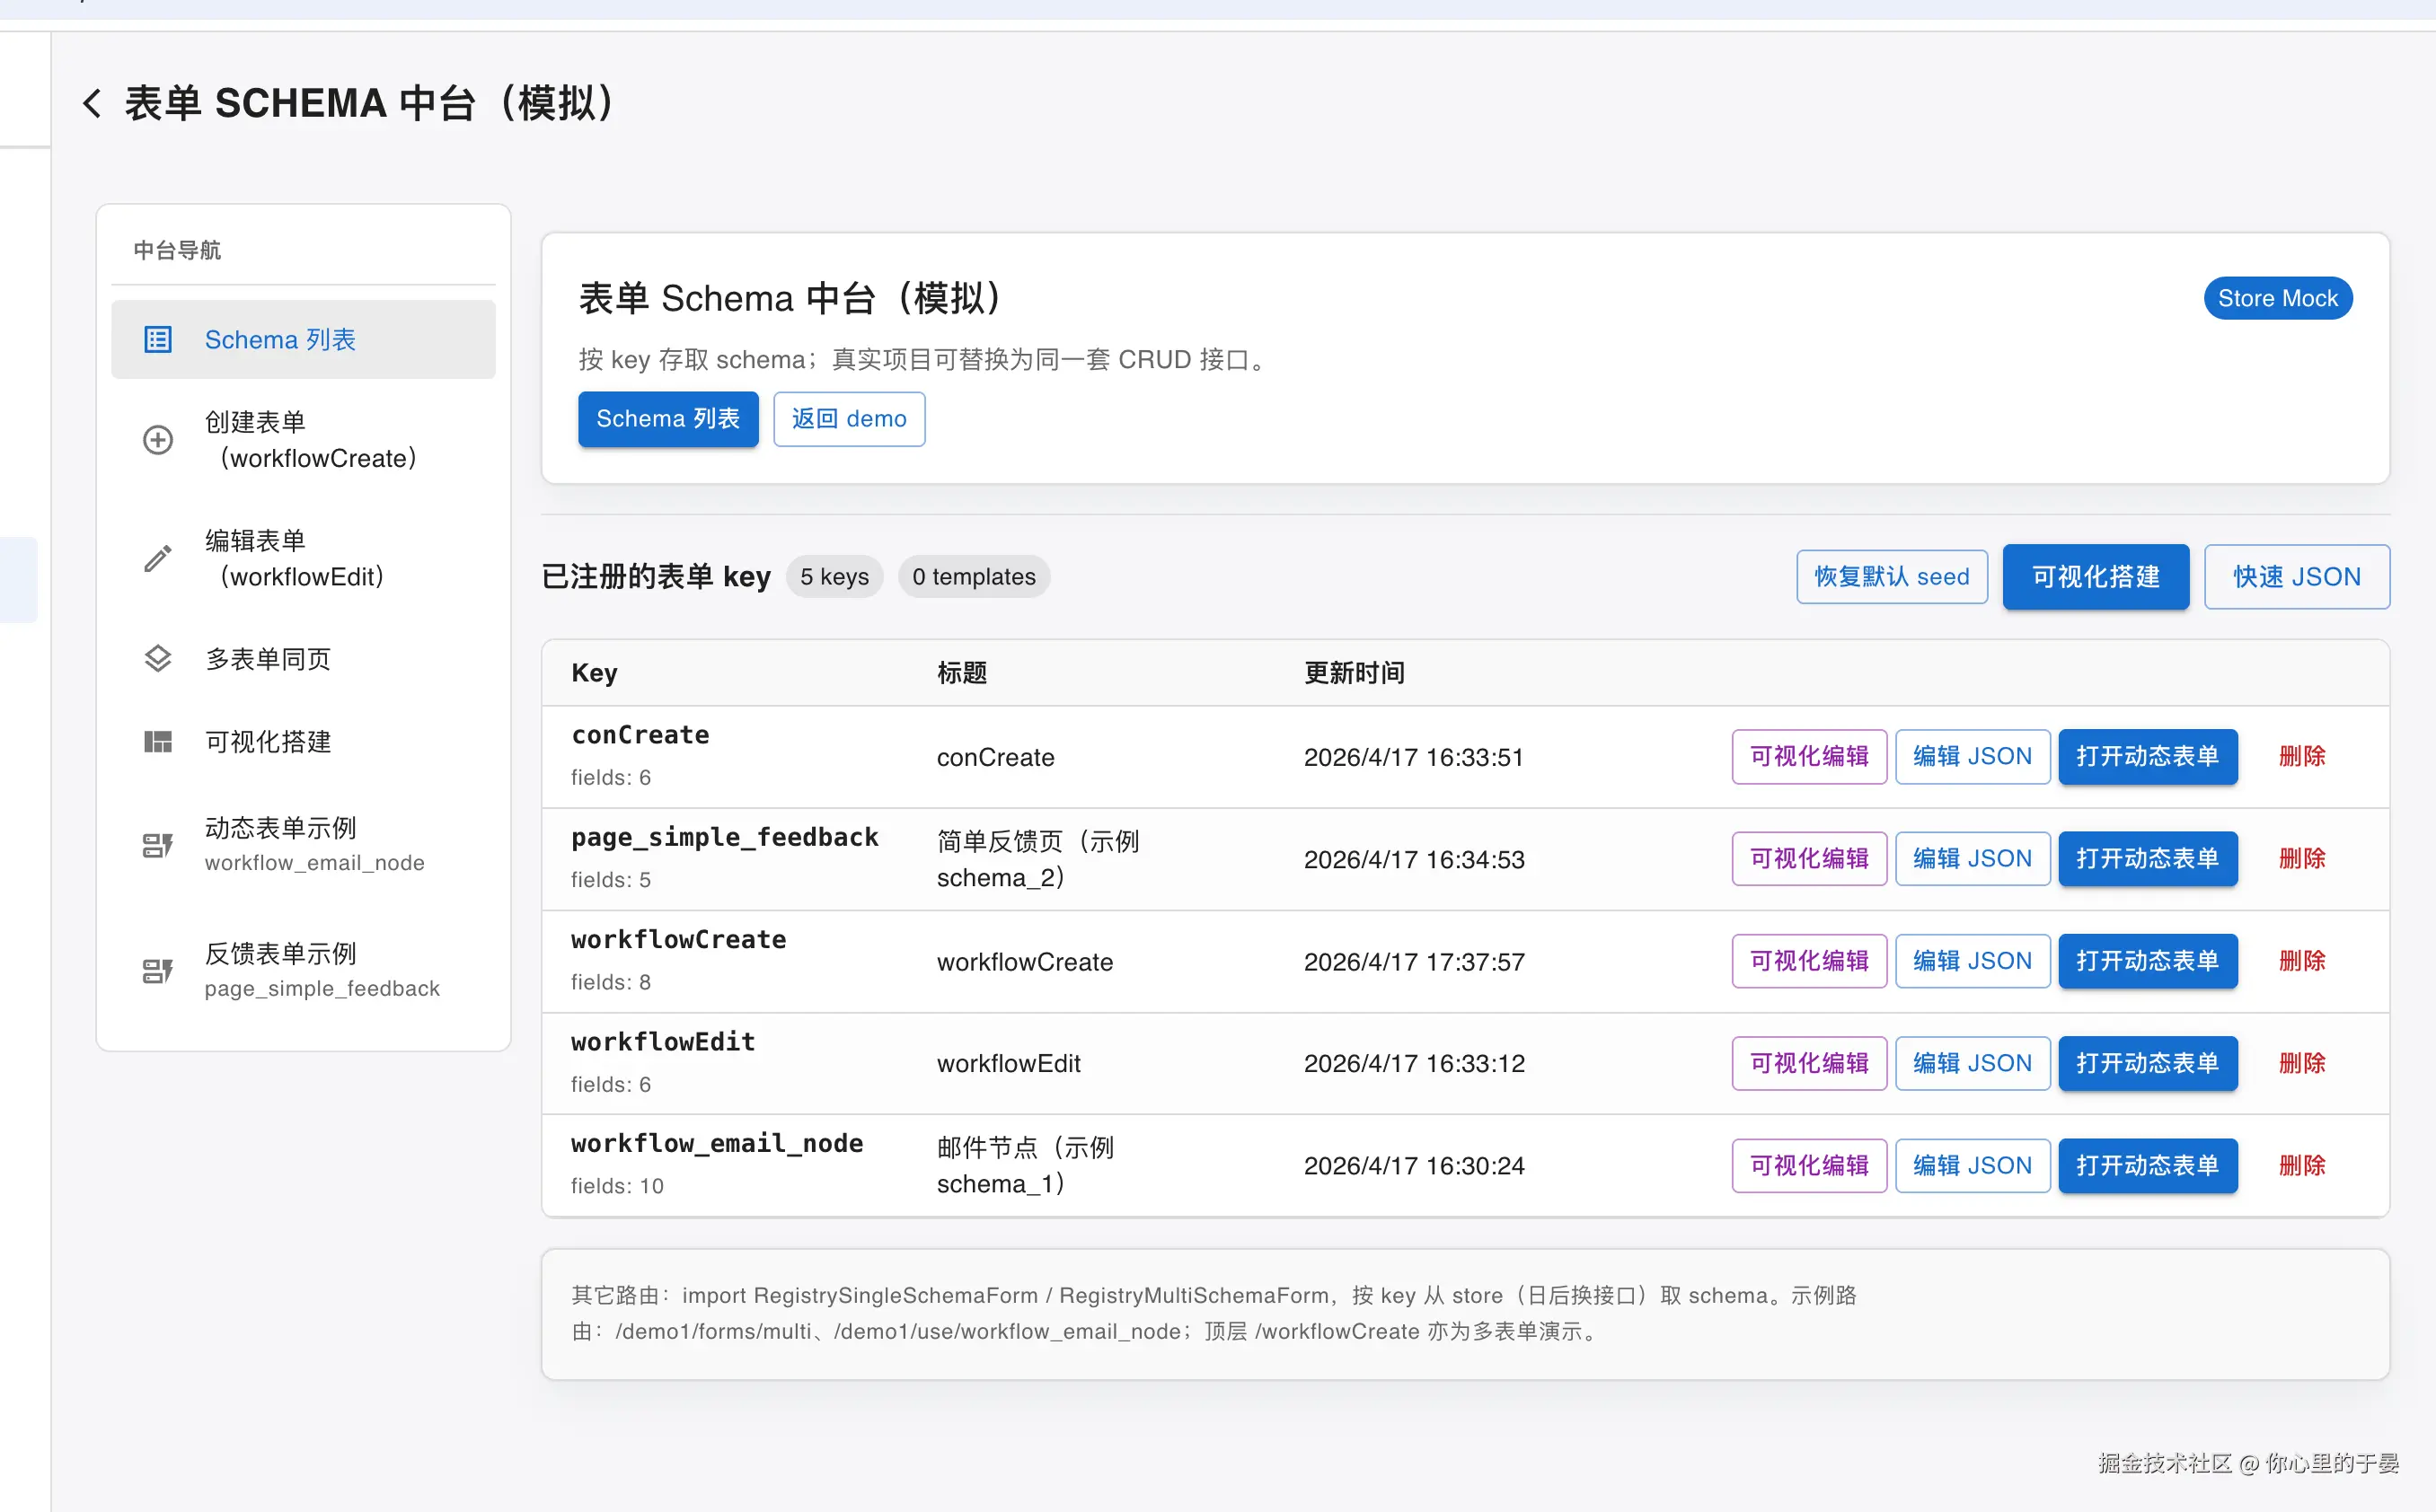This screenshot has width=2436, height=1512.
Task: Delete the workflowEdit schema
Action: pos(2302,1063)
